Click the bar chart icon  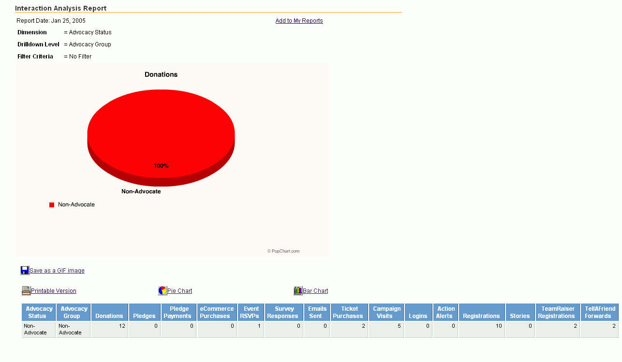pos(298,290)
